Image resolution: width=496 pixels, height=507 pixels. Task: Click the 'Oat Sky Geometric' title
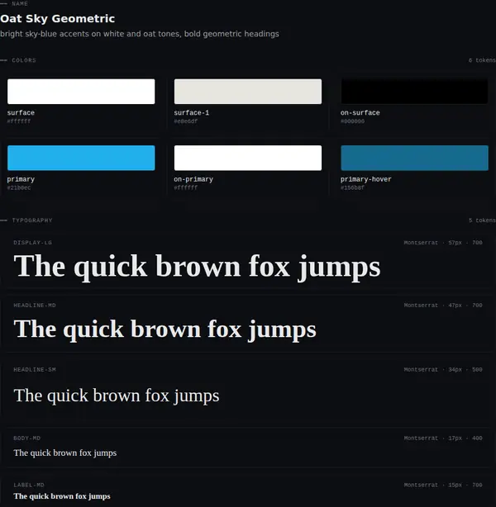57,19
